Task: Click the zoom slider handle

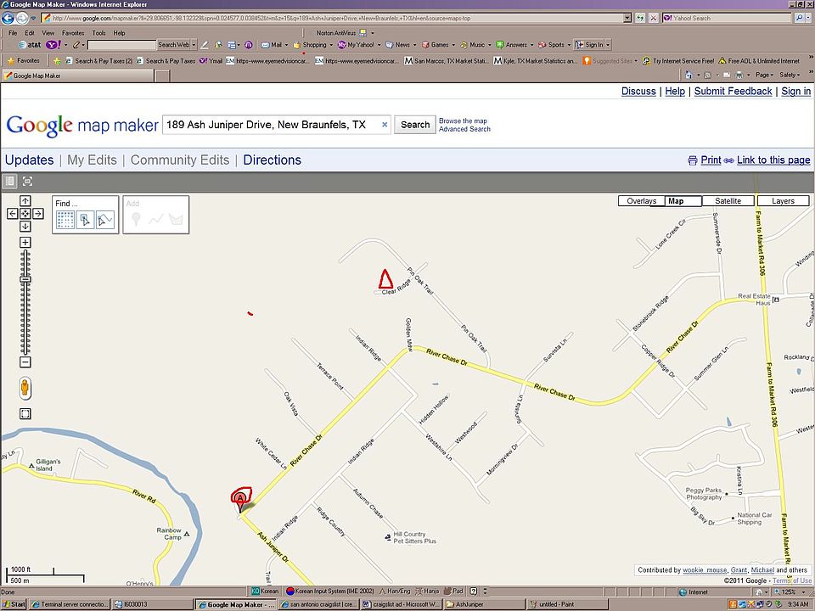Action: point(25,279)
